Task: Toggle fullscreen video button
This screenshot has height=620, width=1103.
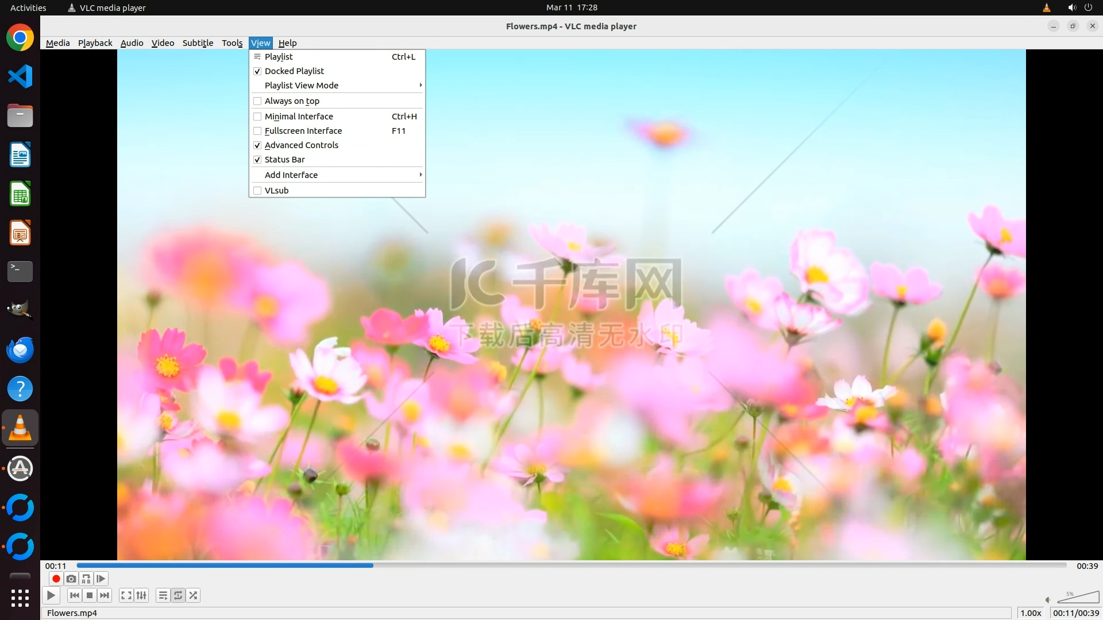Action: click(126, 595)
